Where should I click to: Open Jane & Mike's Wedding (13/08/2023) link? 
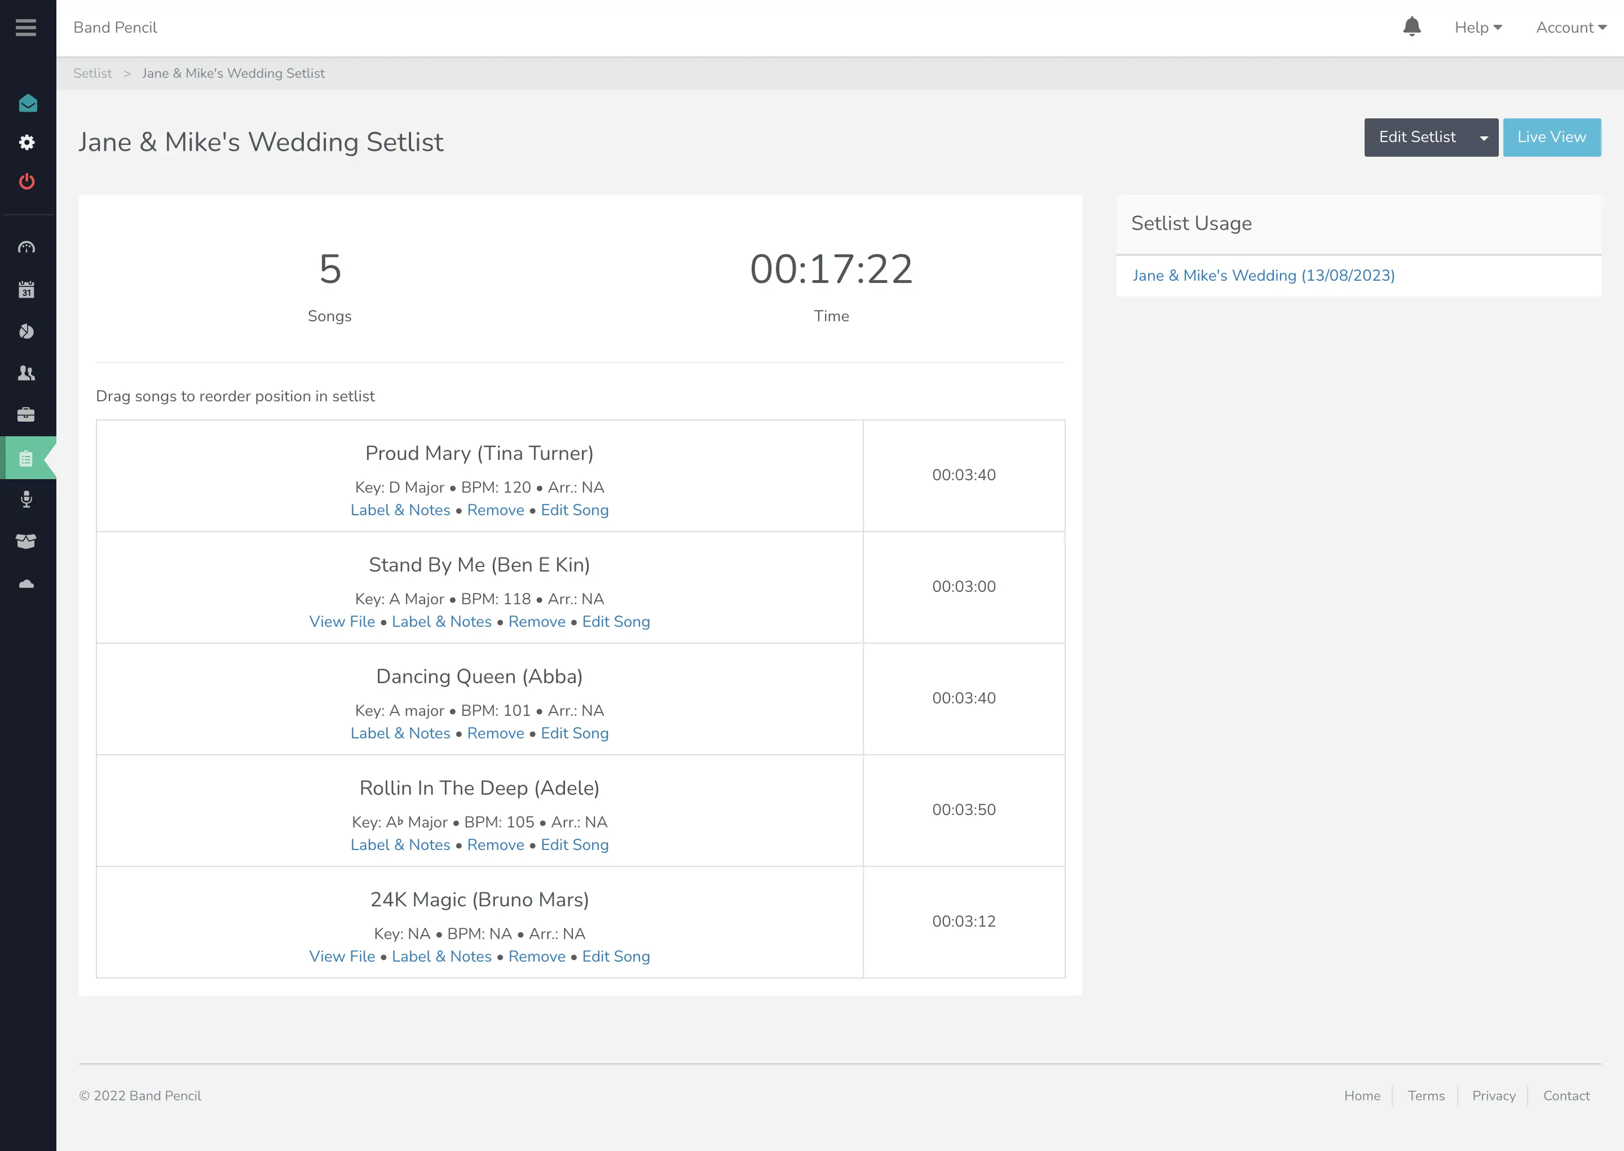click(1263, 276)
